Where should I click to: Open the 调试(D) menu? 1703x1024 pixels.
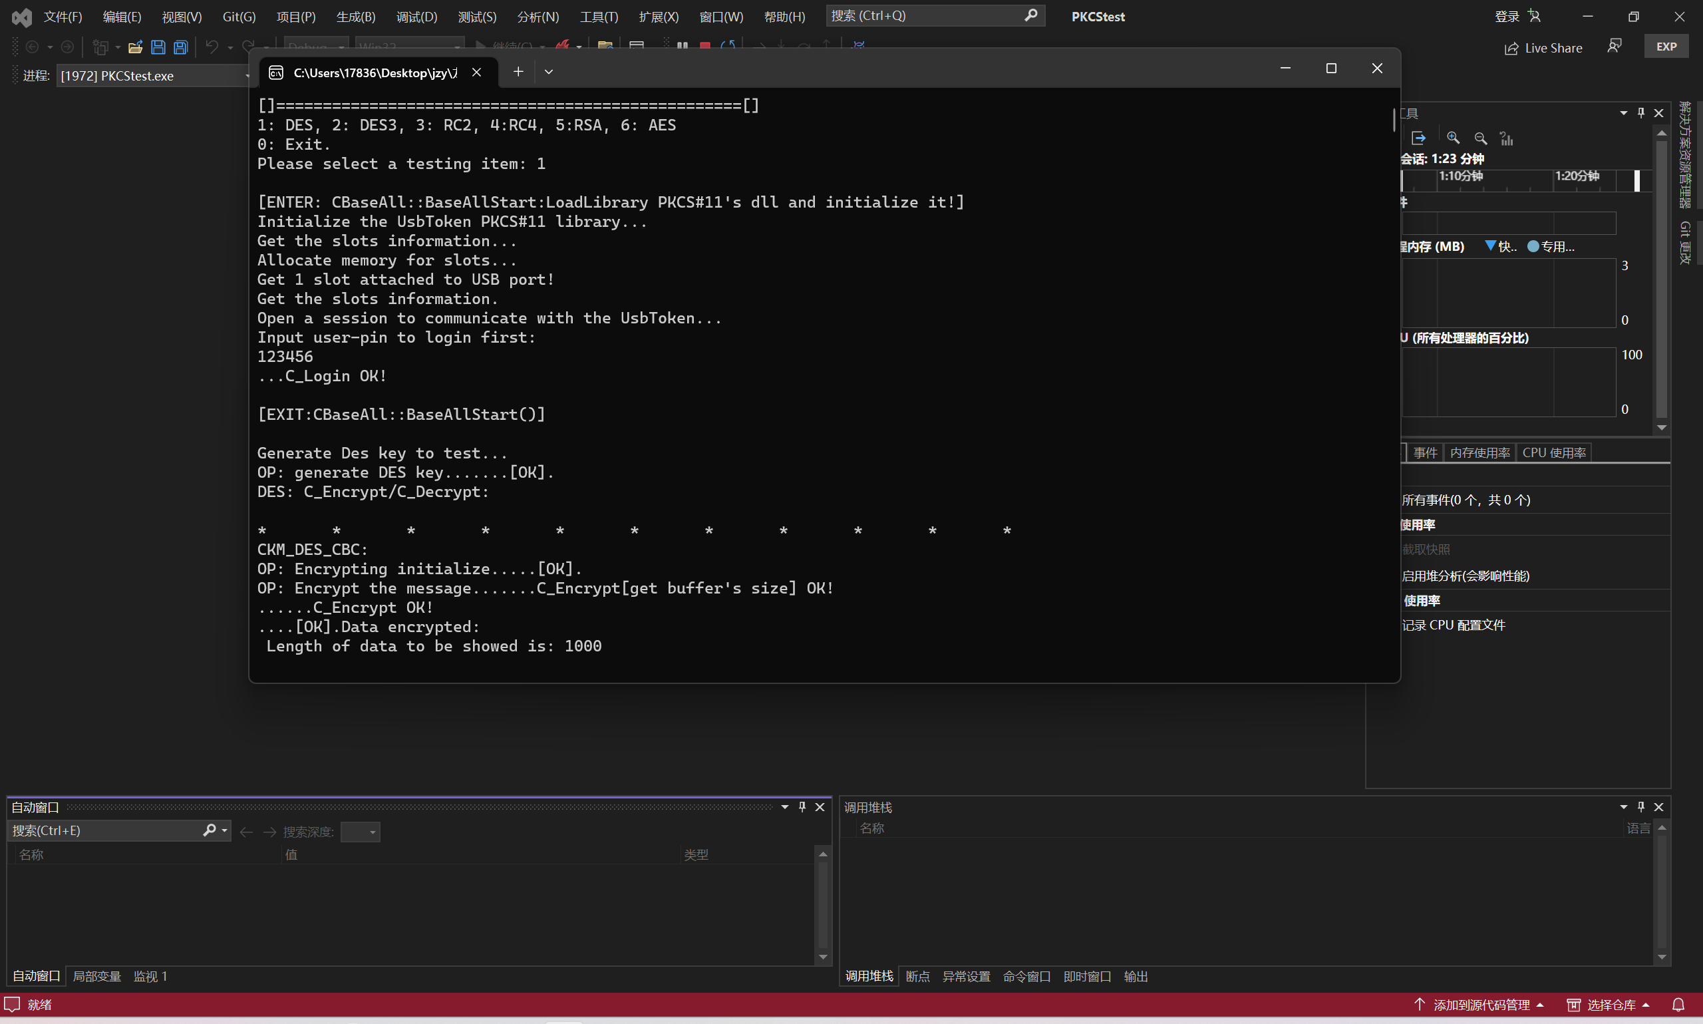click(x=416, y=17)
